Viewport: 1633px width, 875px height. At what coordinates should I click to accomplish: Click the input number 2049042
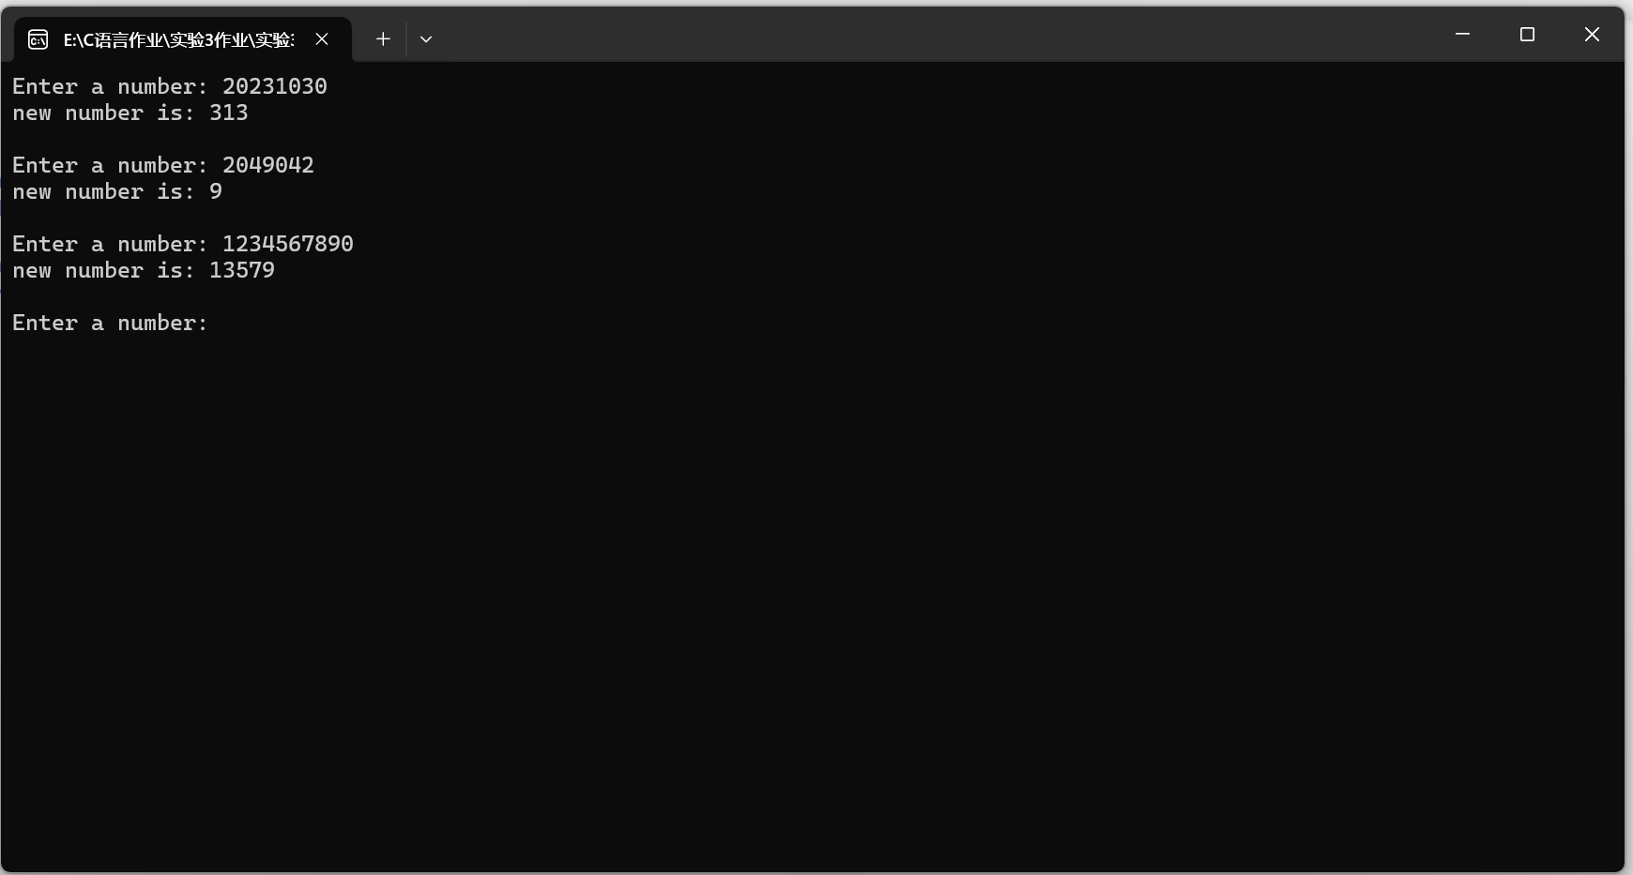pos(268,165)
